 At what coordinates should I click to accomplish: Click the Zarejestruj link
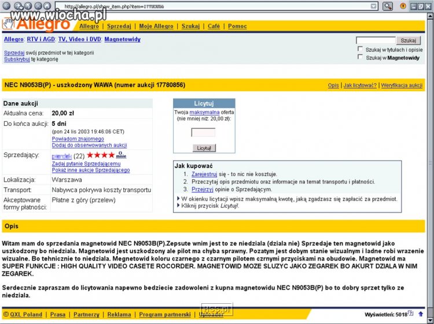point(204,174)
